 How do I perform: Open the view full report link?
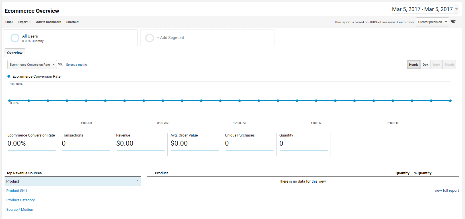[446, 191]
